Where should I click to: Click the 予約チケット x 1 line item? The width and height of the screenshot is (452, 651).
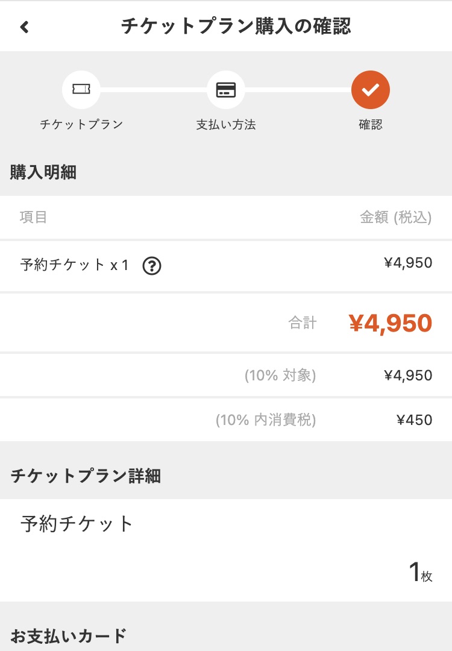point(226,266)
